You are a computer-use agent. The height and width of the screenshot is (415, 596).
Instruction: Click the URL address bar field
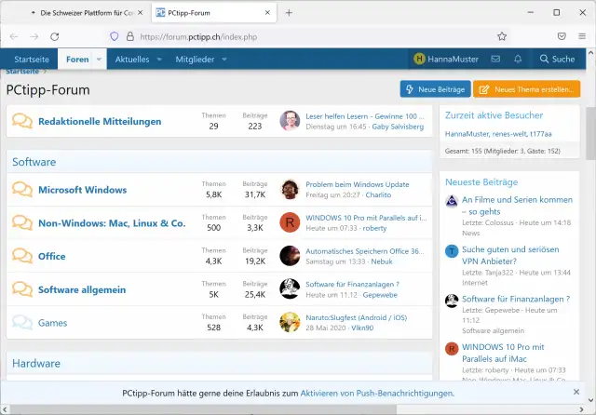[307, 36]
